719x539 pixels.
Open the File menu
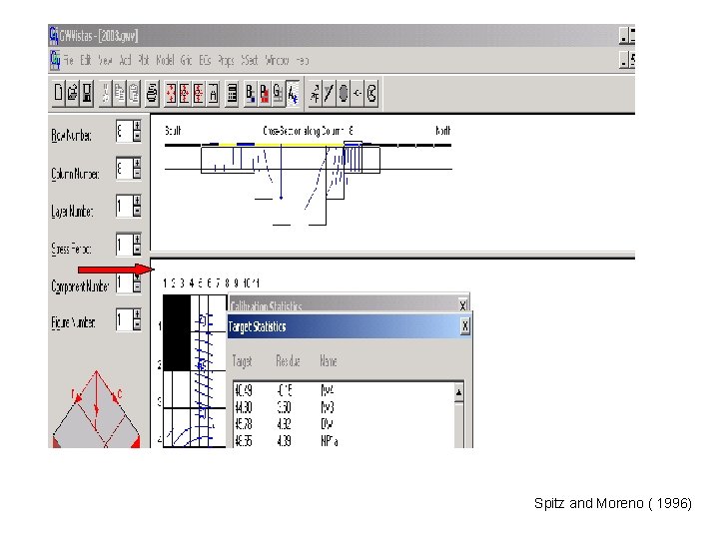click(68, 60)
